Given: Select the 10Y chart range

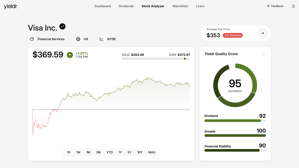Looking at the screenshot, I should tap(140, 152).
